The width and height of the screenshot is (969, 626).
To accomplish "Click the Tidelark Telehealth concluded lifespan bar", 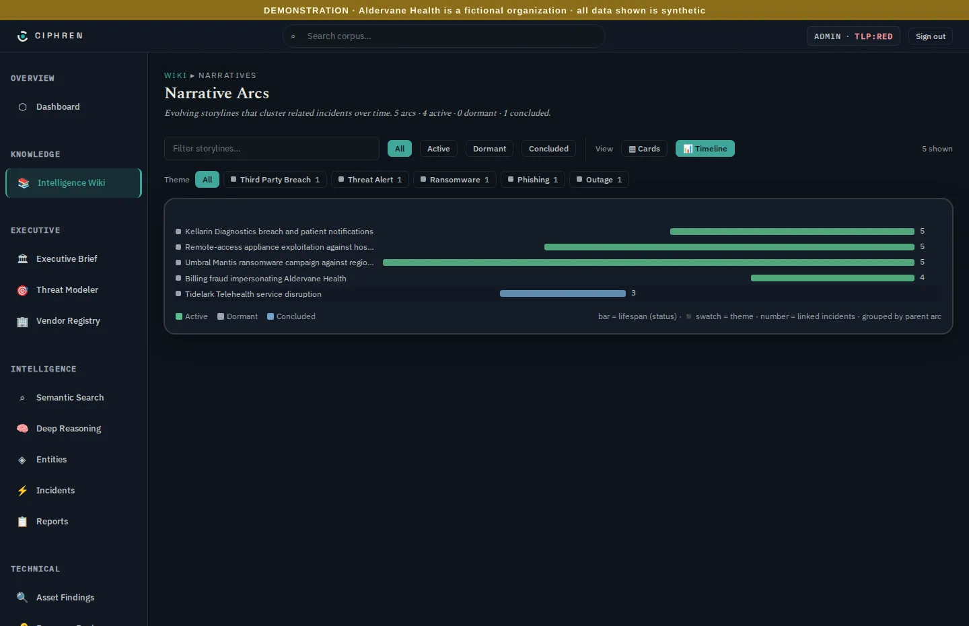I will 563,293.
